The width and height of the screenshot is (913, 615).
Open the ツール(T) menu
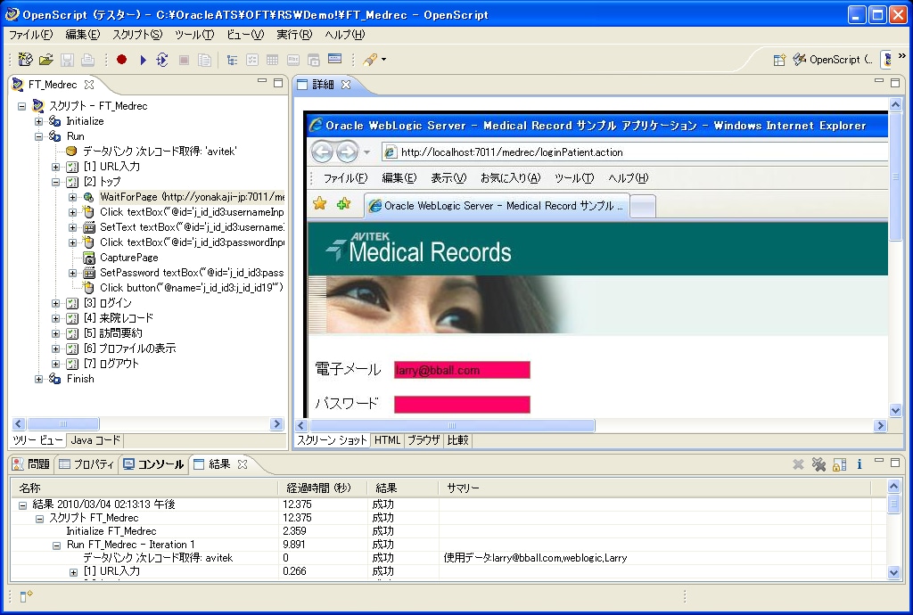pyautogui.click(x=194, y=35)
